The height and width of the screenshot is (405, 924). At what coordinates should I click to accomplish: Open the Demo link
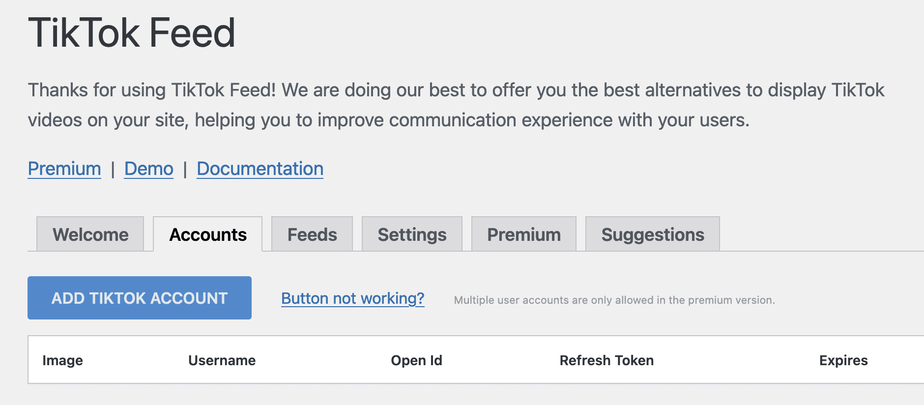(x=148, y=169)
